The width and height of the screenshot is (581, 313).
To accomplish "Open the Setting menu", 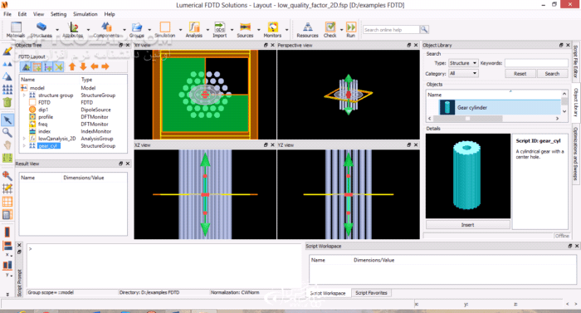I will [x=59, y=14].
